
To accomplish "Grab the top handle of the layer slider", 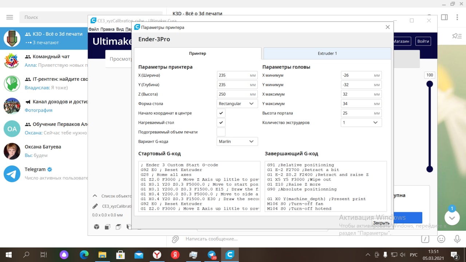I will pyautogui.click(x=430, y=84).
